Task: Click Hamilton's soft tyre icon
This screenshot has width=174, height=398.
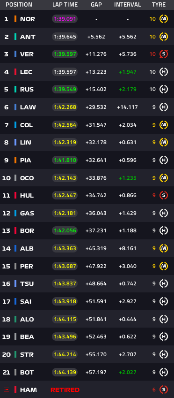Action: [164, 390]
